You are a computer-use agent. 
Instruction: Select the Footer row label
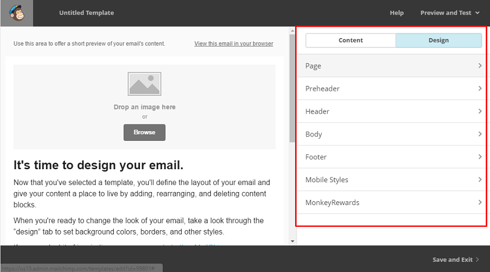pyautogui.click(x=316, y=157)
